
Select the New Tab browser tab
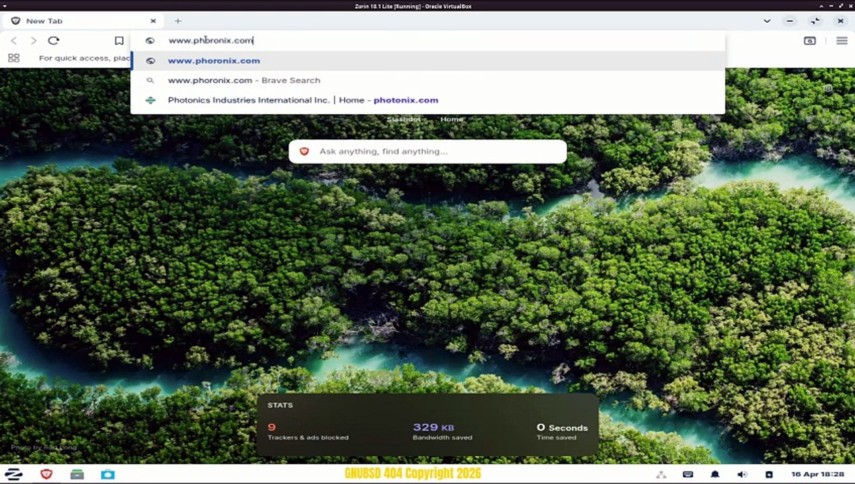pos(83,21)
